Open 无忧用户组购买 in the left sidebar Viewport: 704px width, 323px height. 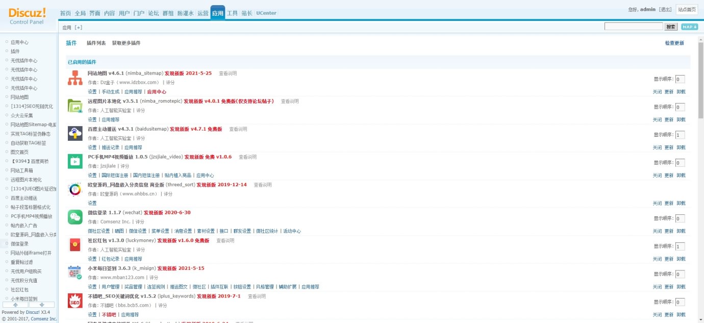(26, 271)
